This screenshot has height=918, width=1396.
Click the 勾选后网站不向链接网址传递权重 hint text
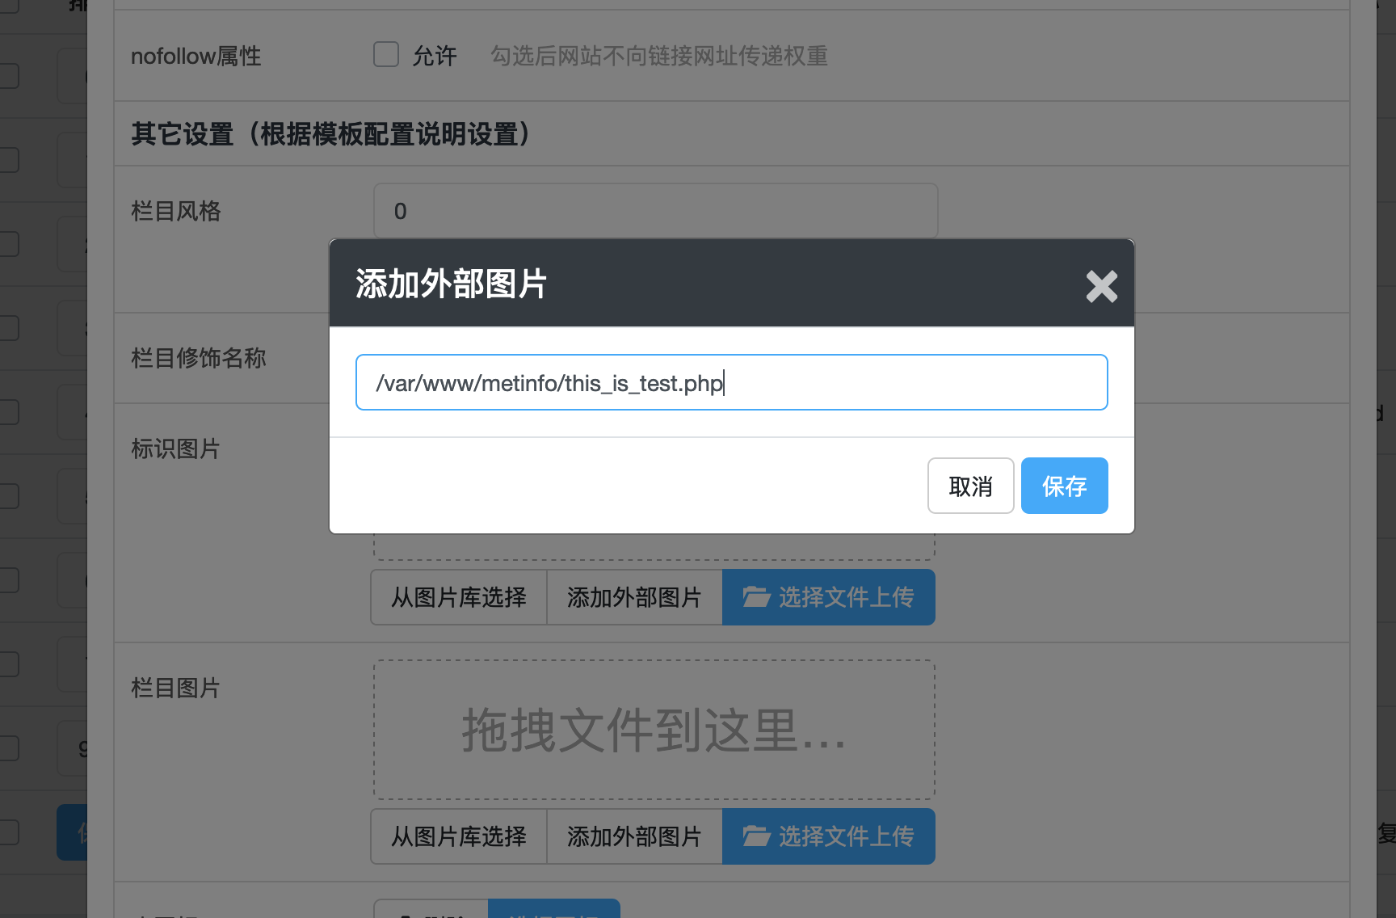coord(659,56)
